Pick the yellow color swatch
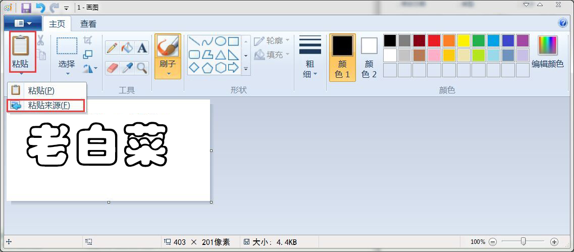The image size is (574, 252). pos(463,41)
